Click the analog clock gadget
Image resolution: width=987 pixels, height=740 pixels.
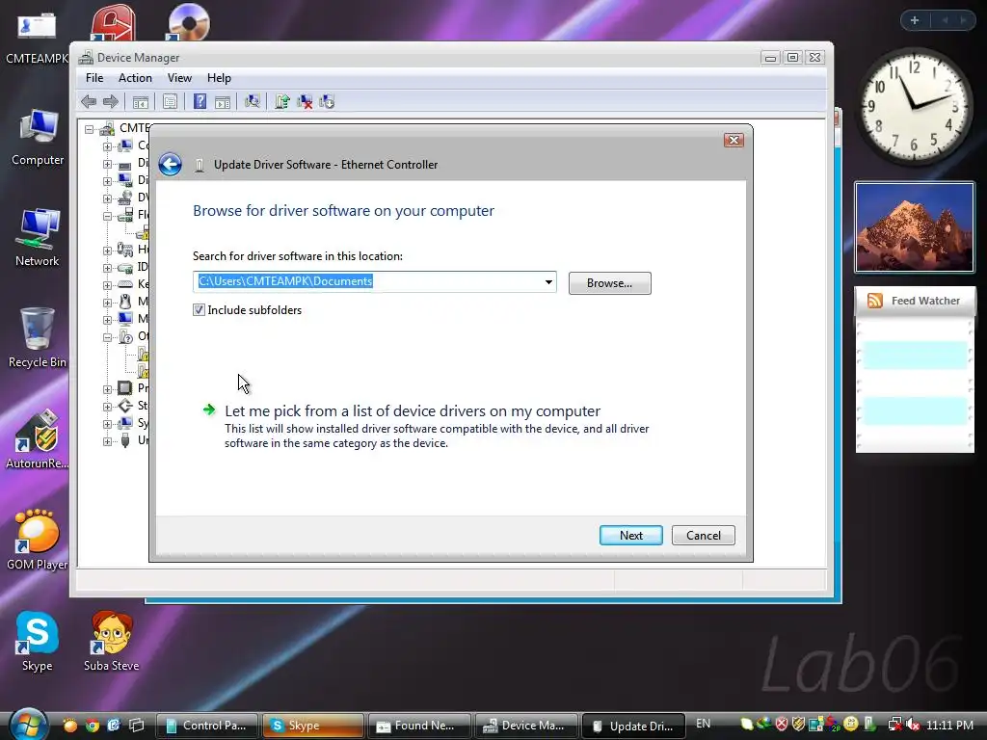(x=914, y=105)
